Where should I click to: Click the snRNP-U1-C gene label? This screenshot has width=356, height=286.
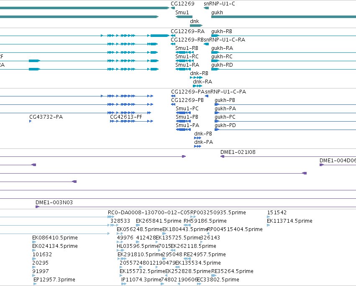[219, 4]
